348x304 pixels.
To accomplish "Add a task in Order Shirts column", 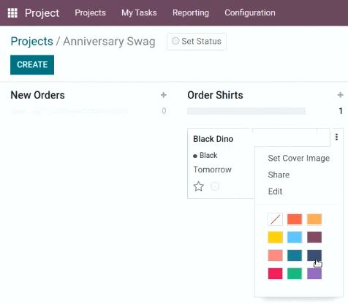I will click(340, 95).
